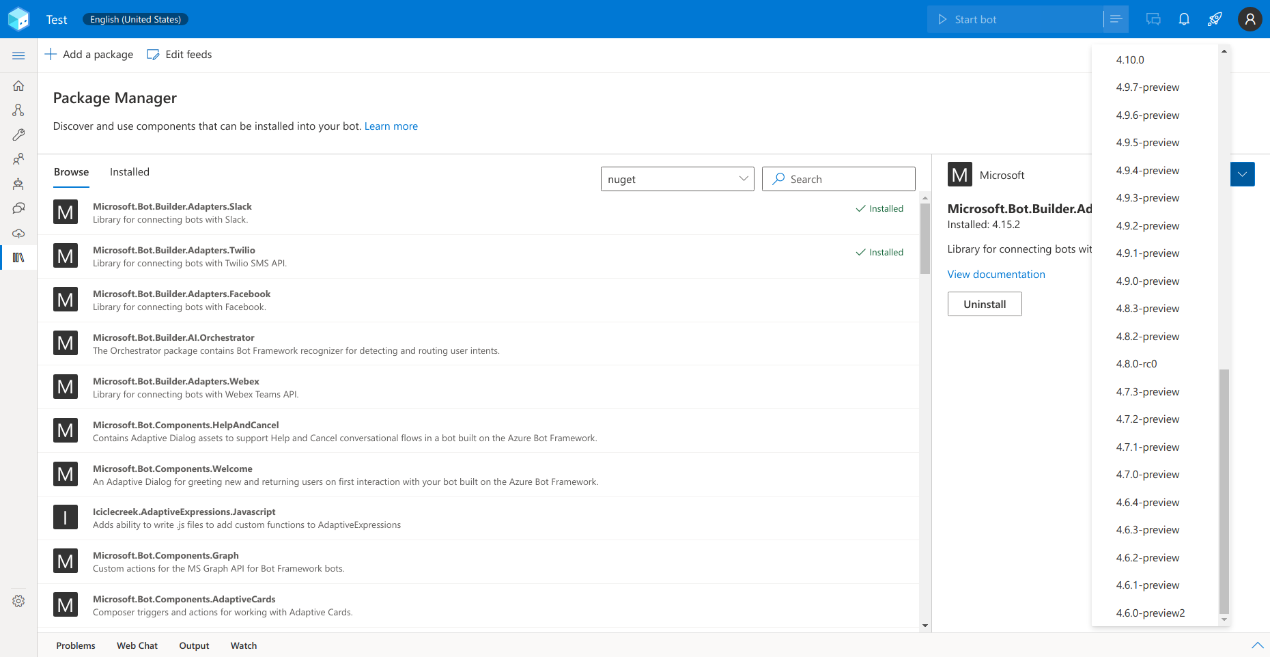Open the Publish cloud icon in sidebar

click(18, 233)
